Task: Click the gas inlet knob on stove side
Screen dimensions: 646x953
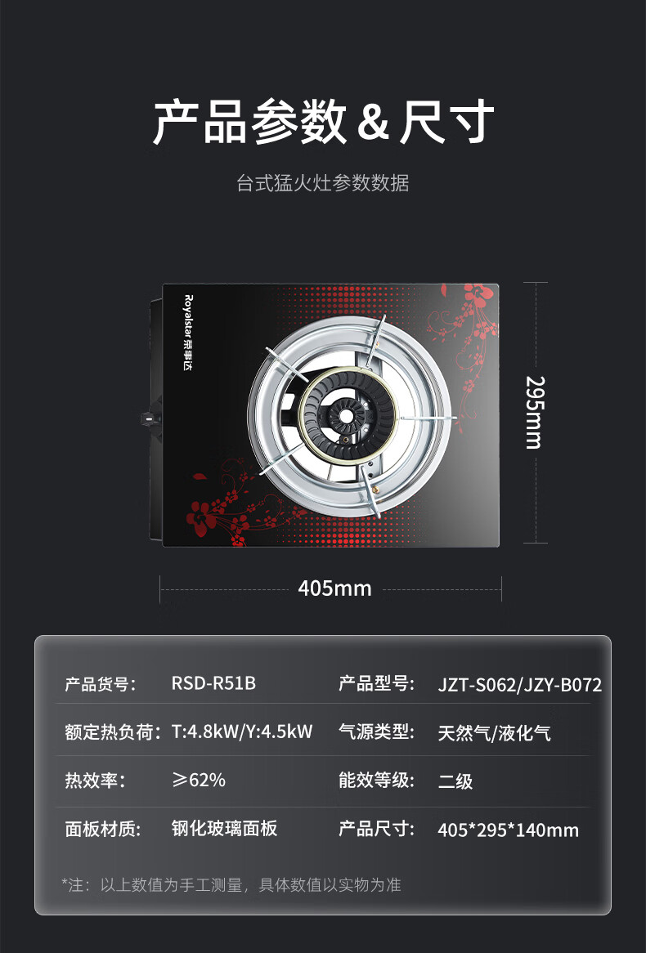Action: (149, 418)
